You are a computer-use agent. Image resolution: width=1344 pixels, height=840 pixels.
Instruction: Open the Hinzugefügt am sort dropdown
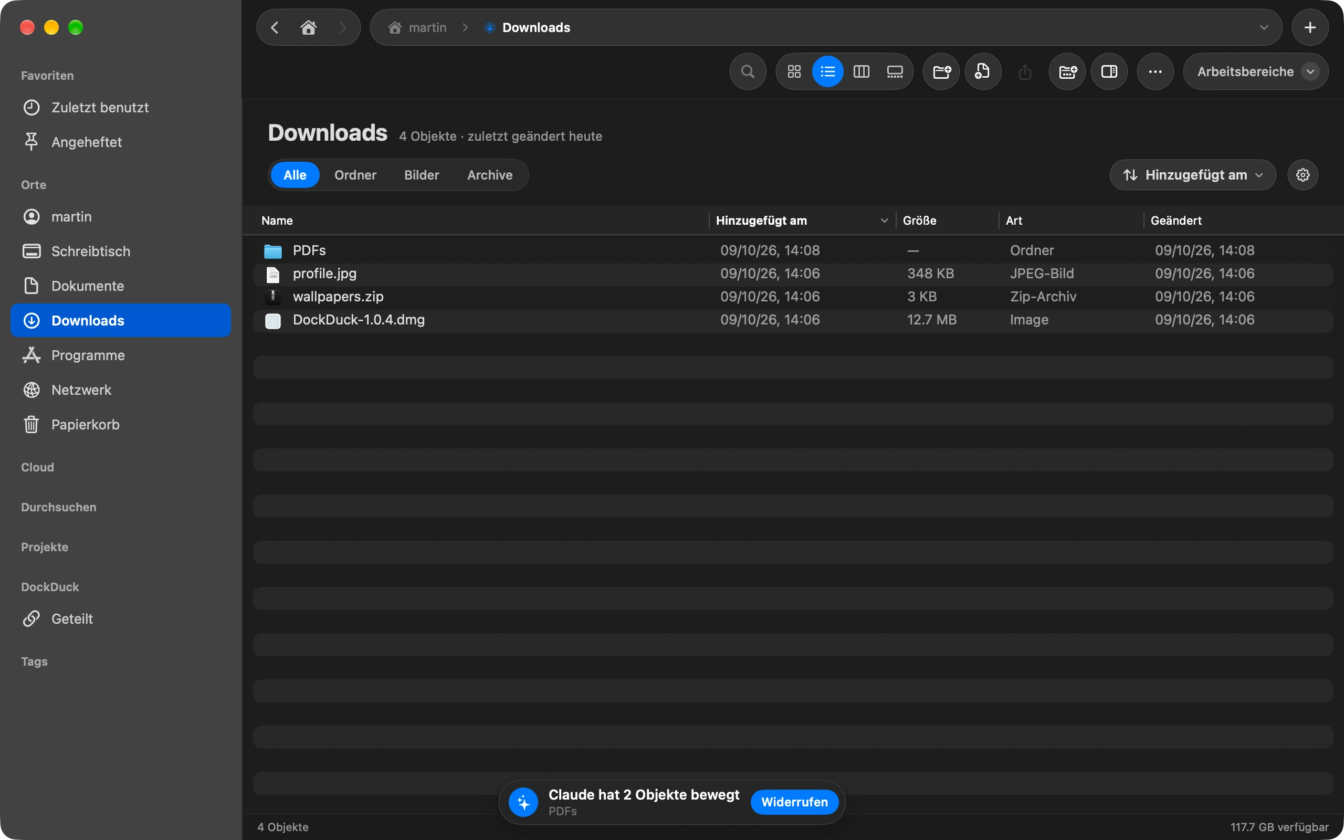coord(1192,175)
